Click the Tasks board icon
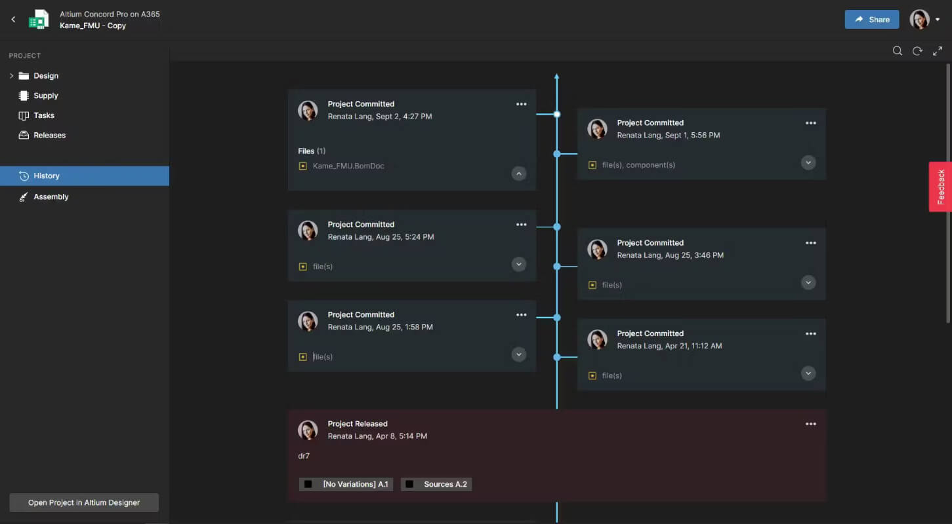Image resolution: width=952 pixels, height=524 pixels. coord(24,115)
